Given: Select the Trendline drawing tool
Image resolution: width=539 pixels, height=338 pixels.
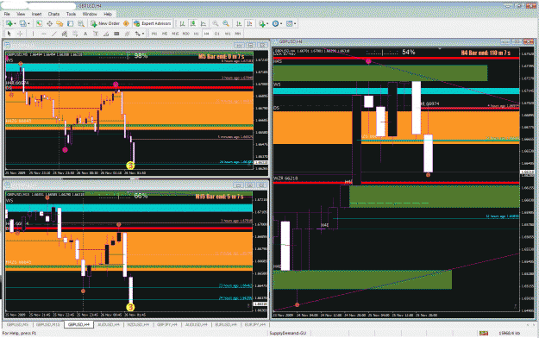Looking at the screenshot, I should (x=54, y=34).
